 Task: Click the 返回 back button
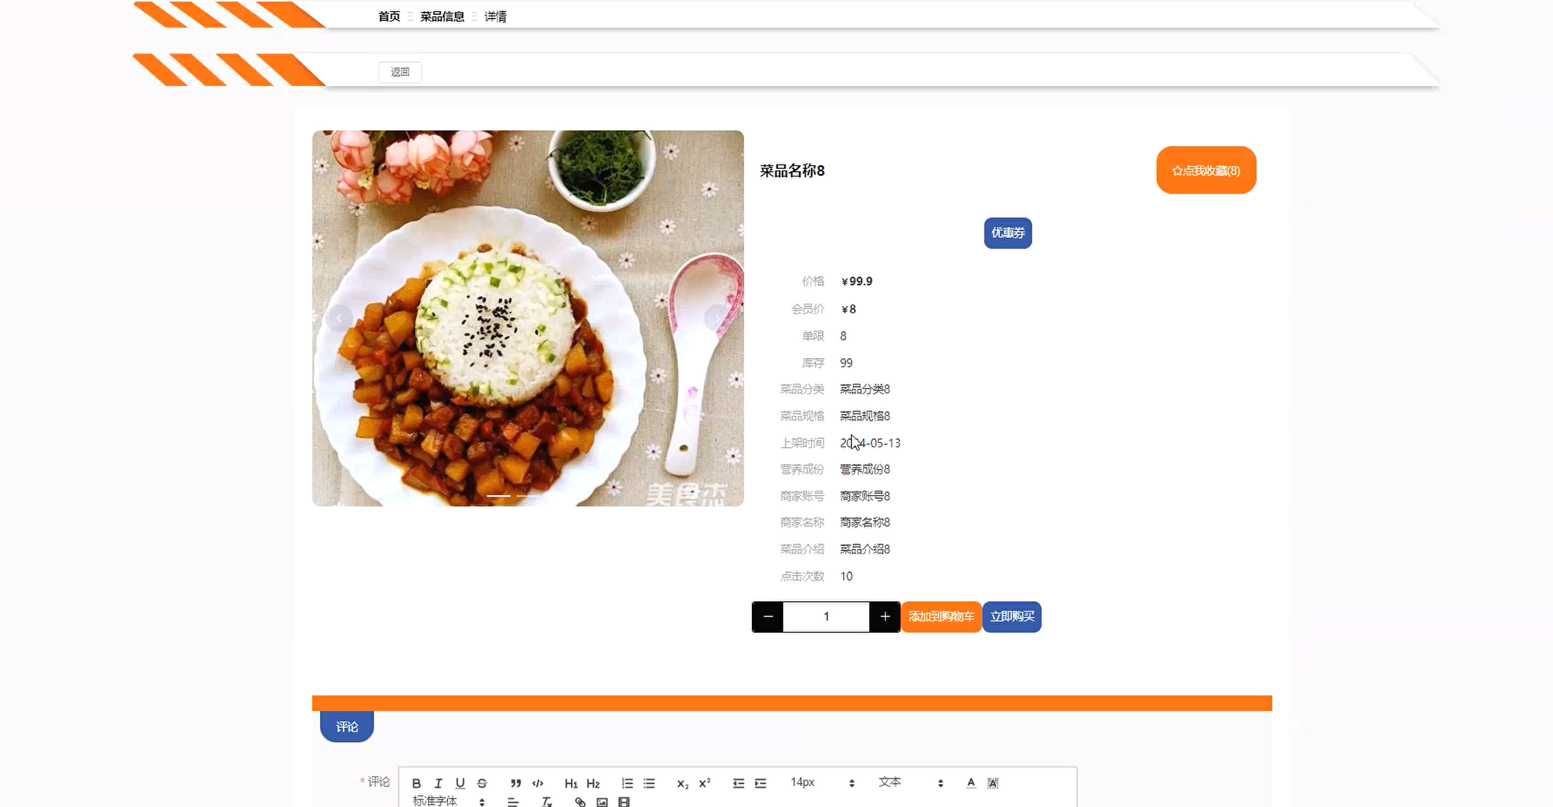(400, 72)
